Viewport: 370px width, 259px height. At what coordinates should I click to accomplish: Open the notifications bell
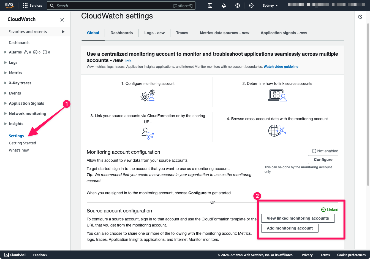coord(224,6)
